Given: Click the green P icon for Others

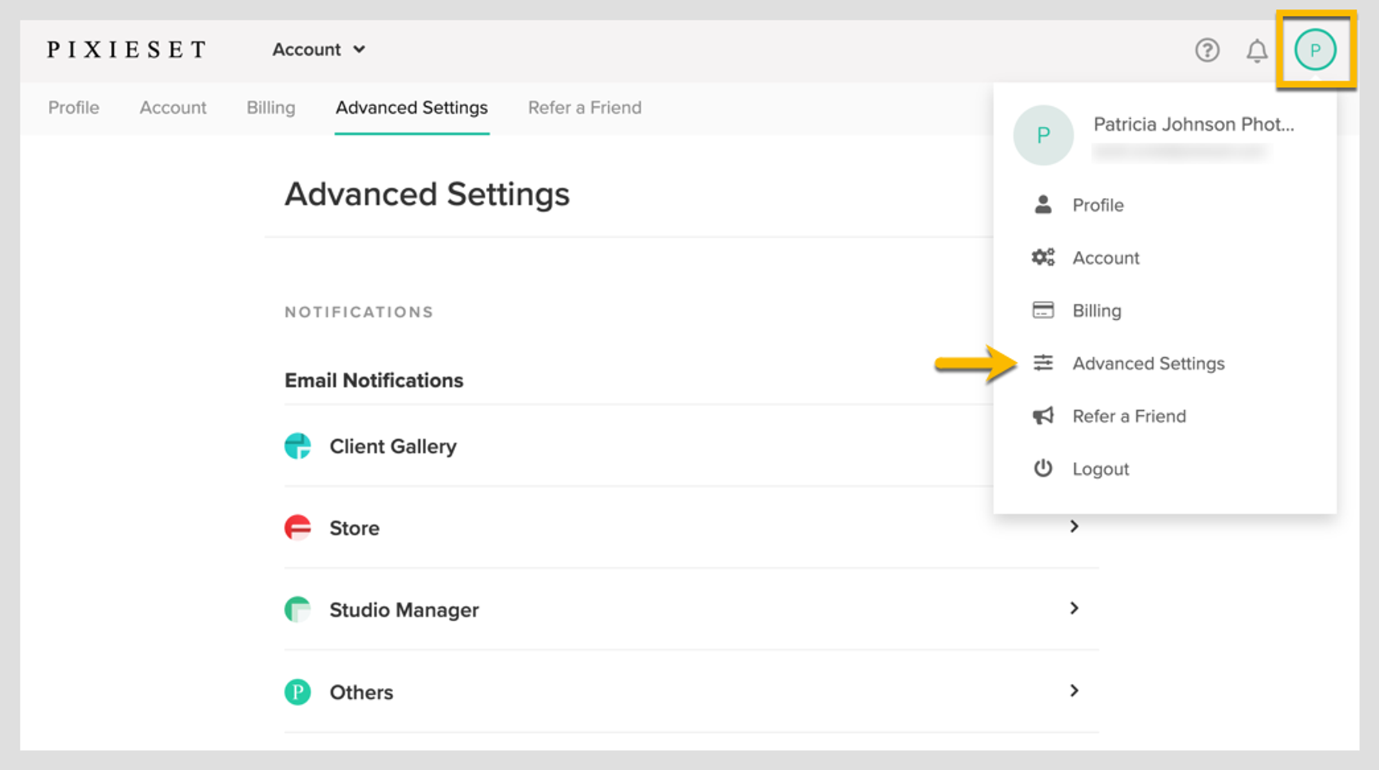Looking at the screenshot, I should pos(298,691).
